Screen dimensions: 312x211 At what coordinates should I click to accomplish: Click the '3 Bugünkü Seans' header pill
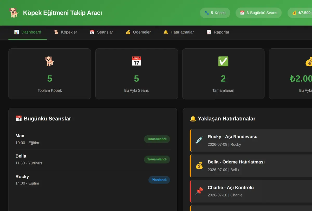click(x=258, y=13)
